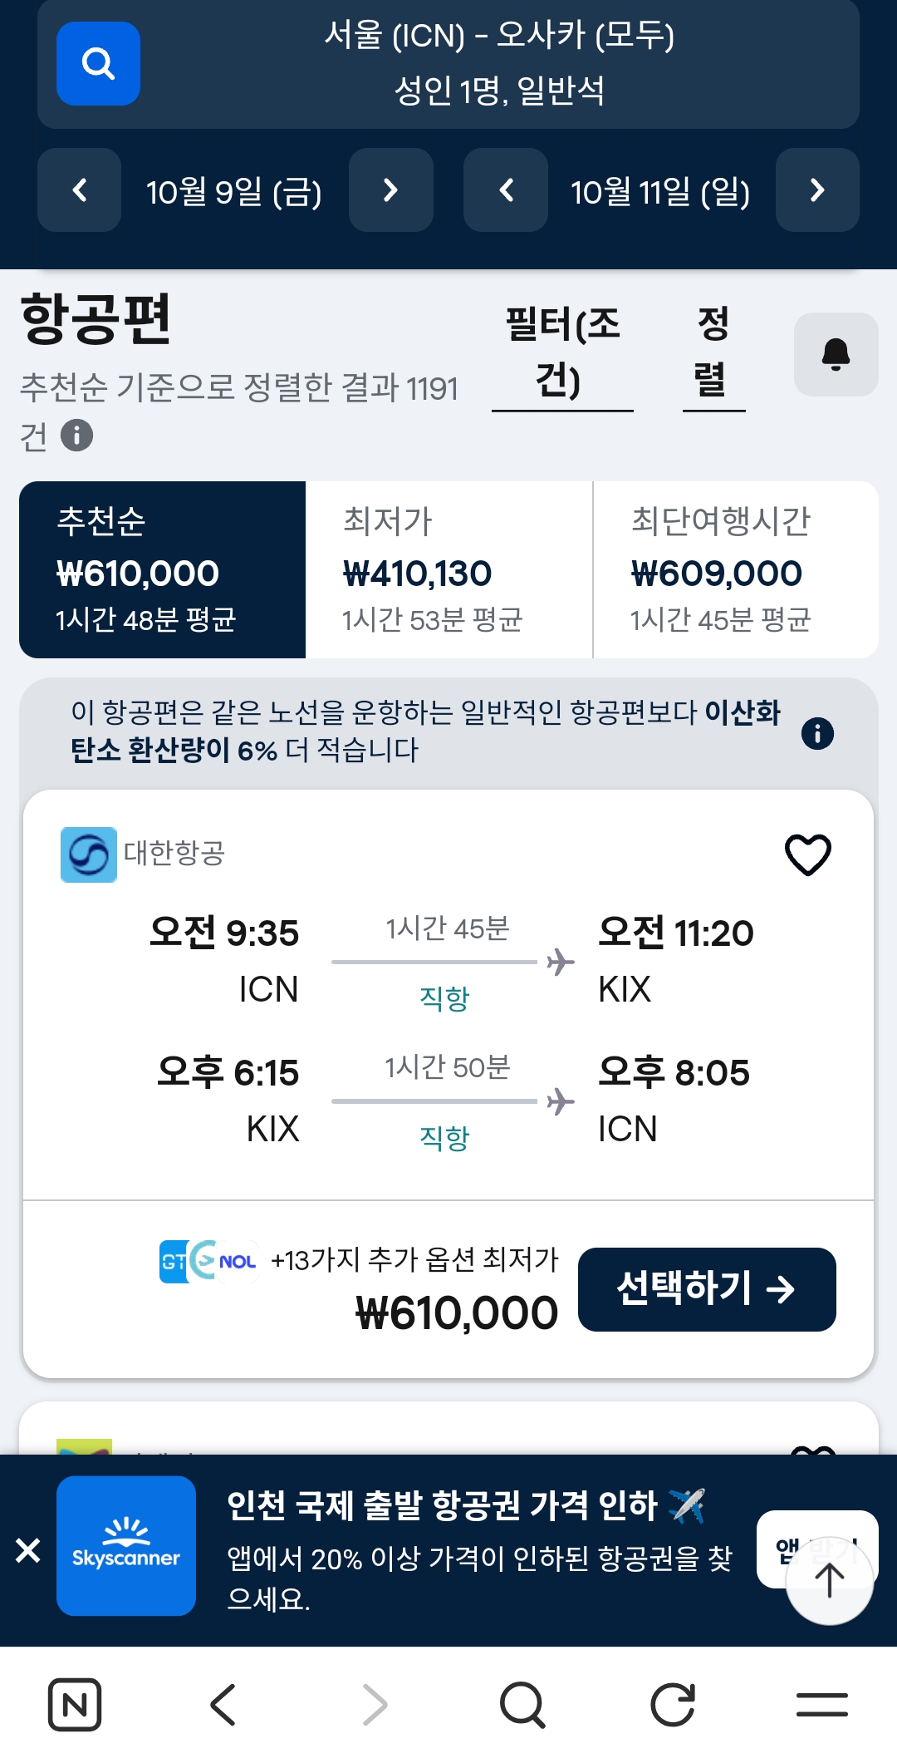Go to next return date after 10월 11일
The width and height of the screenshot is (897, 1763).
[817, 190]
